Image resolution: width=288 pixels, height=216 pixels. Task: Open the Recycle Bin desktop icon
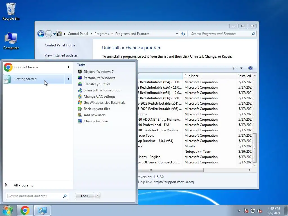point(11,11)
